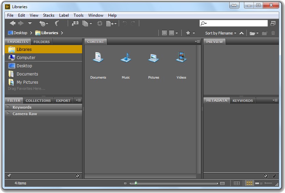Screen dimensions: 285x193
Task: Toggle ascending sort order arrow
Action: click(x=242, y=33)
